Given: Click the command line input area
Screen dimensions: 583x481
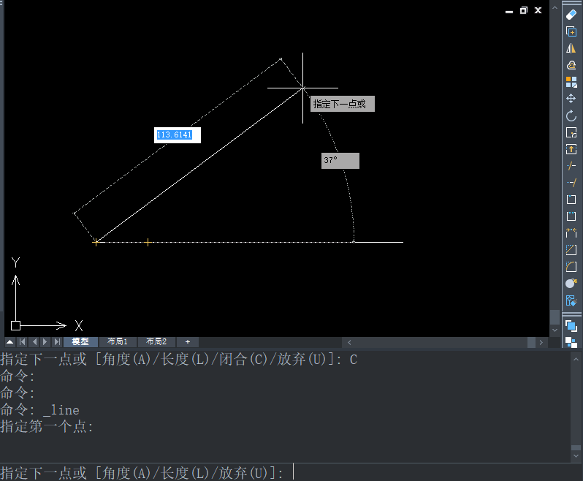Looking at the screenshot, I should tap(290, 472).
